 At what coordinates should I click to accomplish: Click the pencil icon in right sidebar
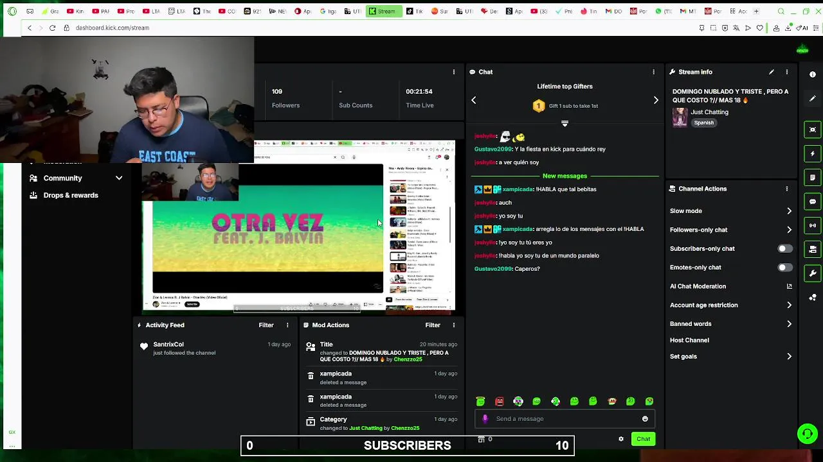pos(813,99)
